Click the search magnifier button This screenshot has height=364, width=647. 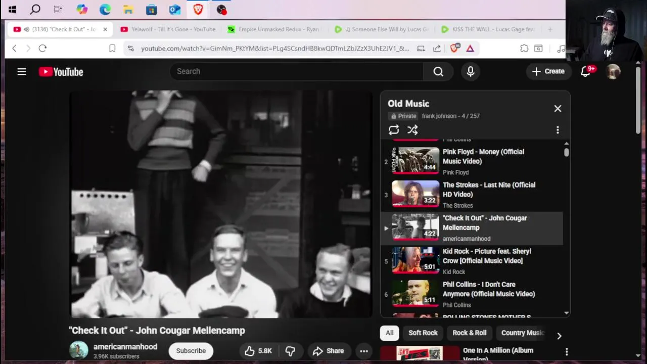pyautogui.click(x=438, y=72)
